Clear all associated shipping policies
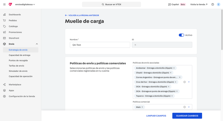Screen dimensions: 223x121 pyautogui.click(x=184, y=82)
